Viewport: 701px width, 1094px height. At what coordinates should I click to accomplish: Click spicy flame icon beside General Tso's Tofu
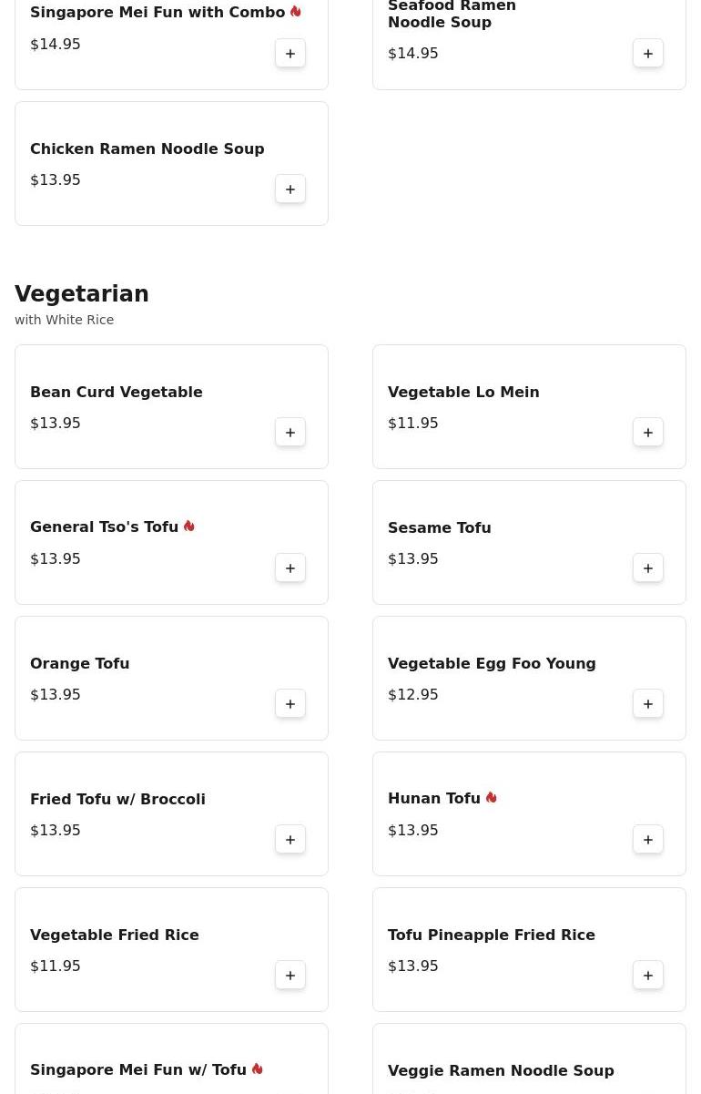tap(189, 527)
